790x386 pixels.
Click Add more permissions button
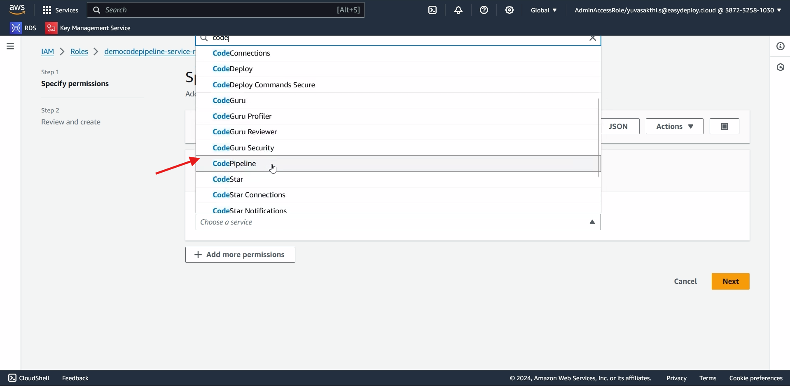[x=240, y=255]
